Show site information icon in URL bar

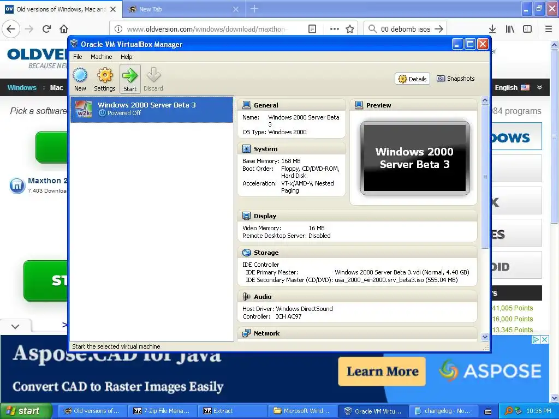pos(118,29)
